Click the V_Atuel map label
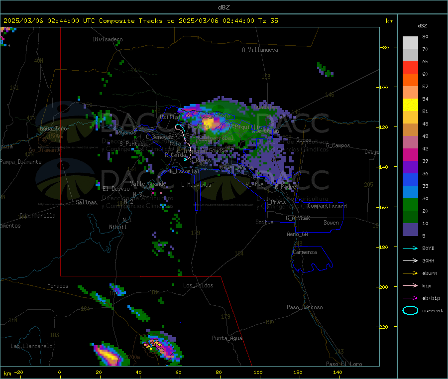 click(x=256, y=184)
